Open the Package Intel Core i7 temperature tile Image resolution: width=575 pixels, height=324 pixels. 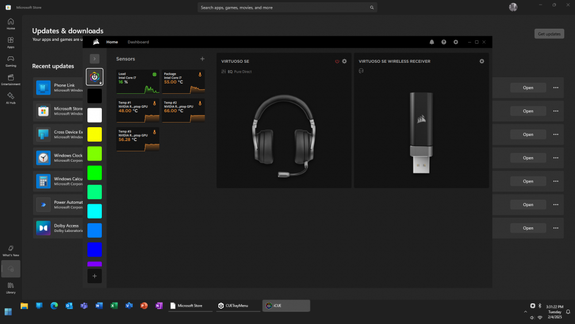click(183, 82)
